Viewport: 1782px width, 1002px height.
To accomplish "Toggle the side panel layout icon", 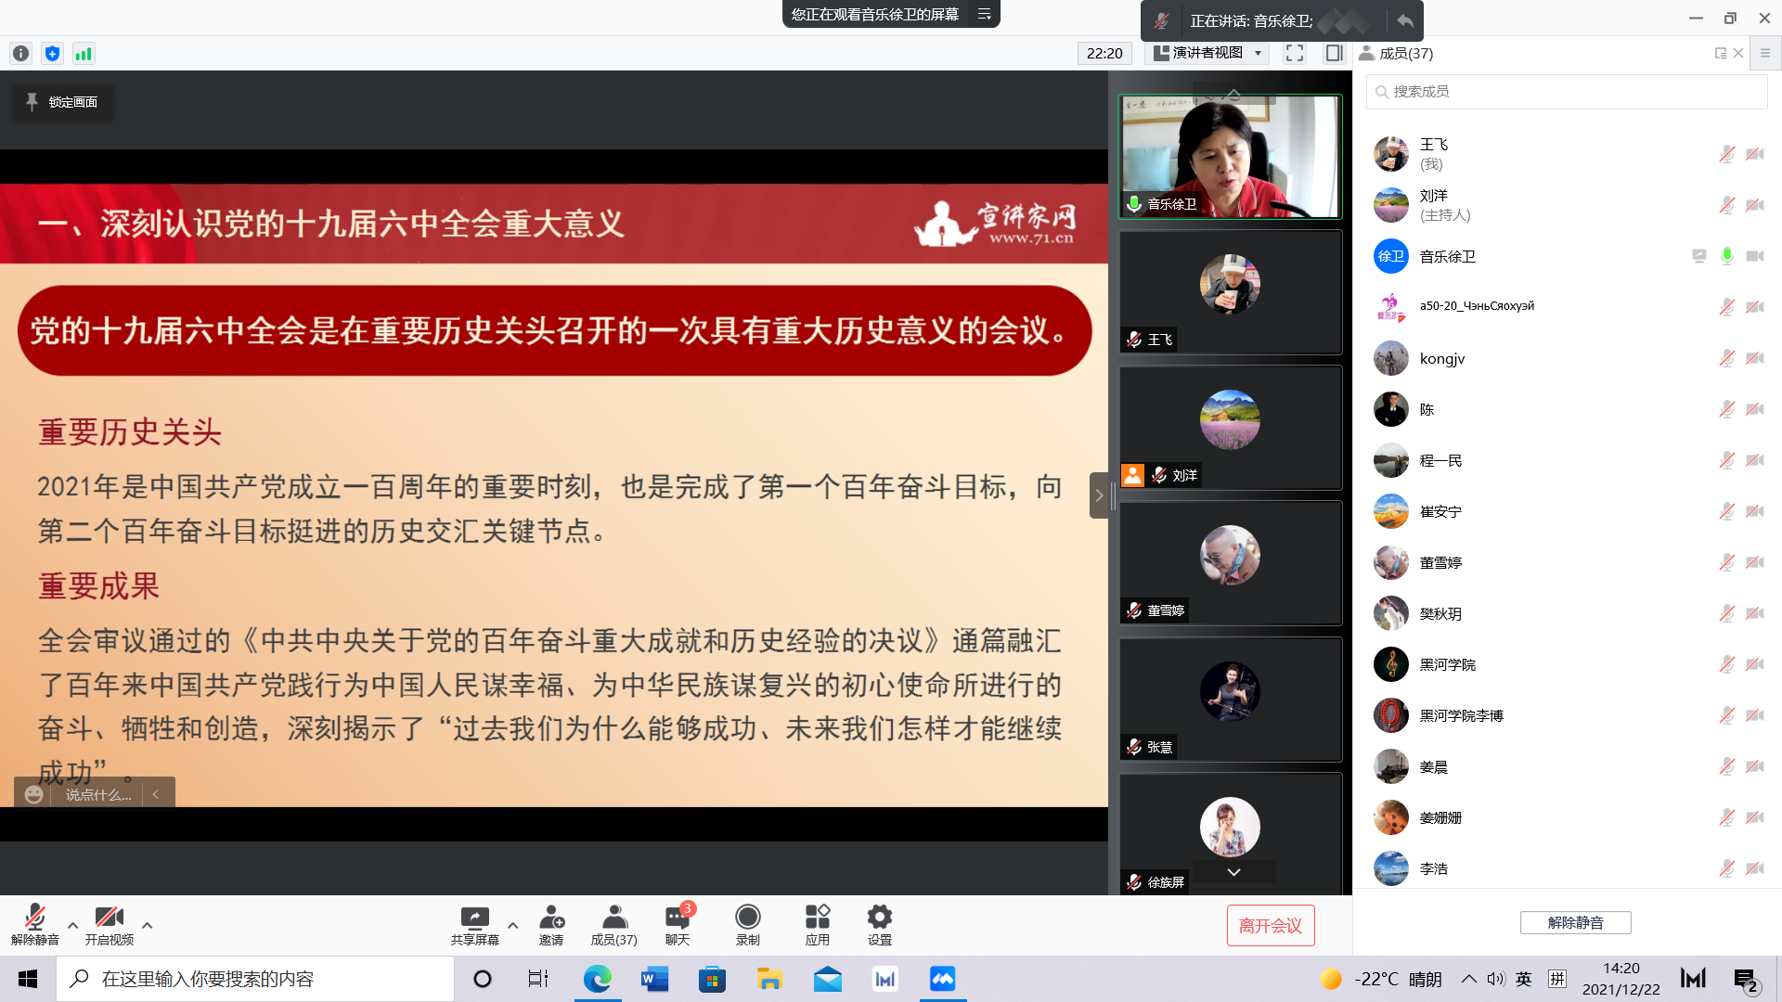I will pos(1334,53).
